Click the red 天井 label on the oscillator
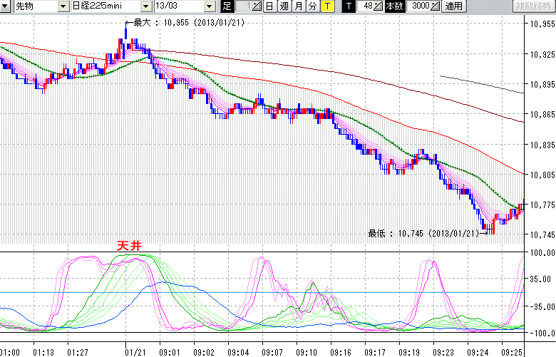Image resolution: width=556 pixels, height=357 pixels. click(x=130, y=246)
